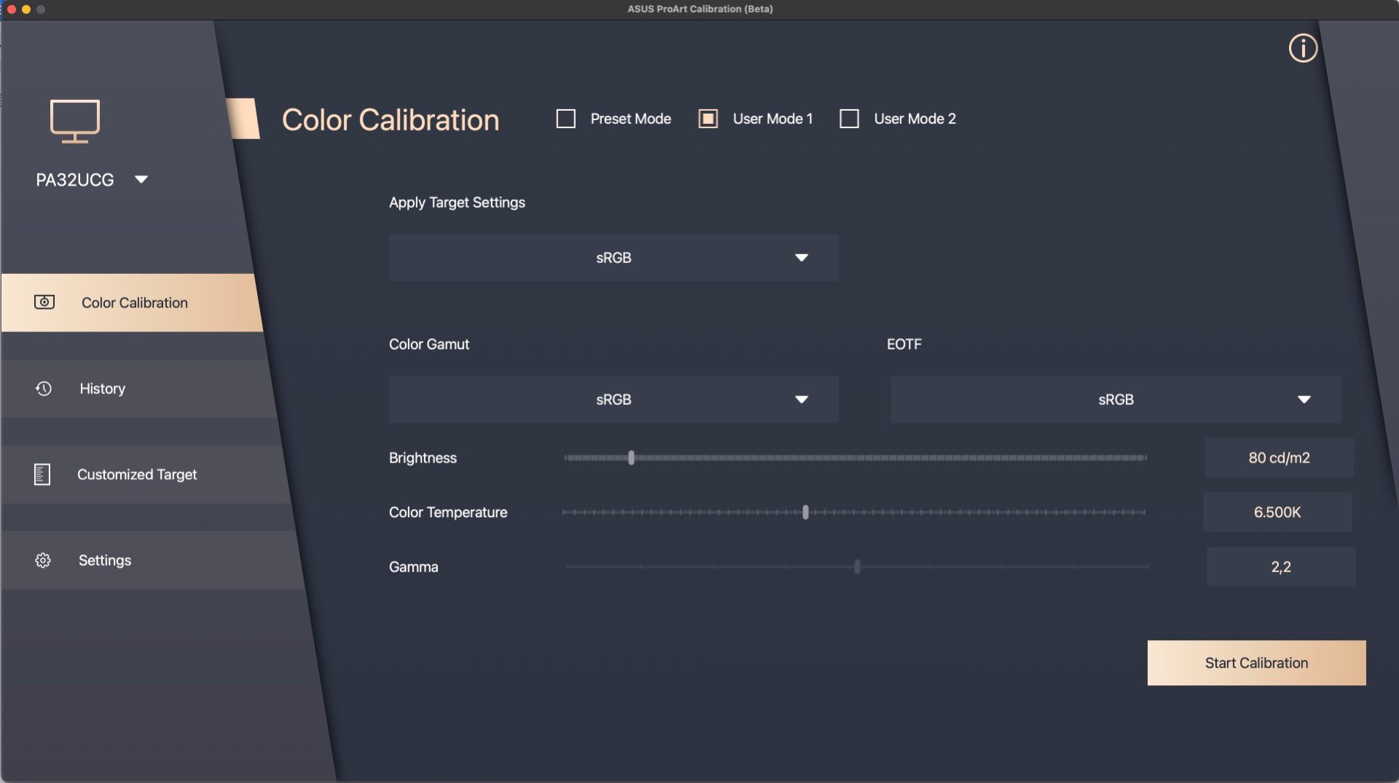Open the EOTF sRGB dropdown
The width and height of the screenshot is (1399, 783).
(1116, 399)
